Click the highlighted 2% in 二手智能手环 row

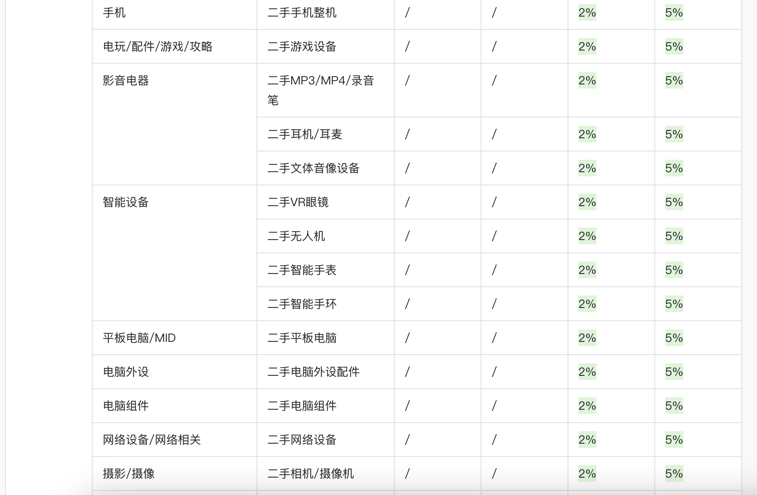coord(587,304)
